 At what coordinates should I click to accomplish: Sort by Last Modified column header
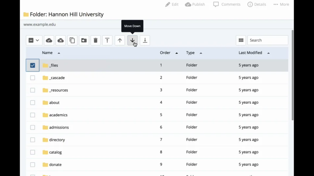[x=250, y=53]
